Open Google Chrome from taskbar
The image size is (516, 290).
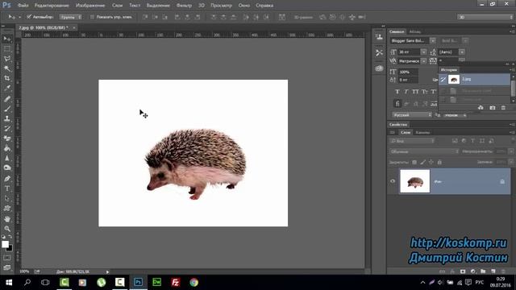coord(193,282)
